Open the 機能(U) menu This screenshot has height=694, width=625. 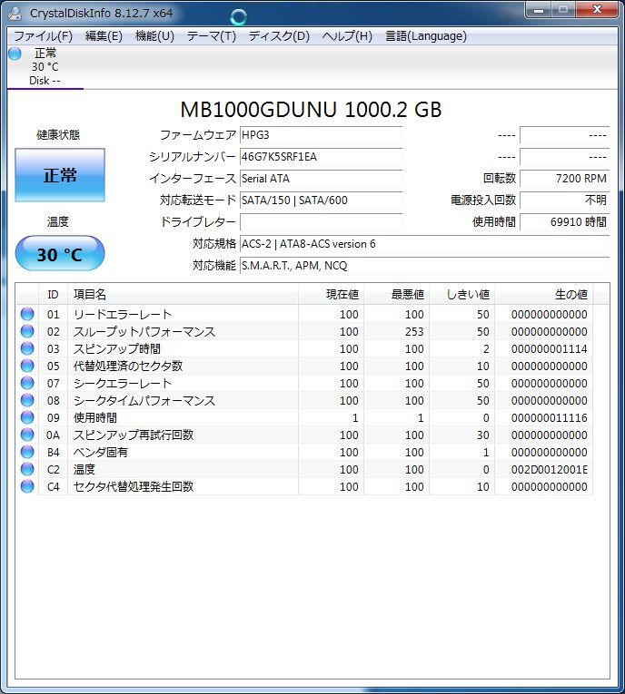click(154, 36)
